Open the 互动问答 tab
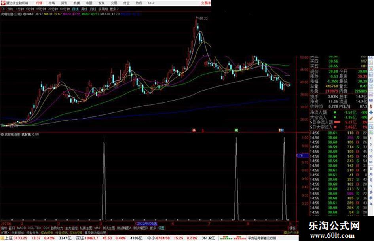The image size is (374, 241). click(x=76, y=232)
